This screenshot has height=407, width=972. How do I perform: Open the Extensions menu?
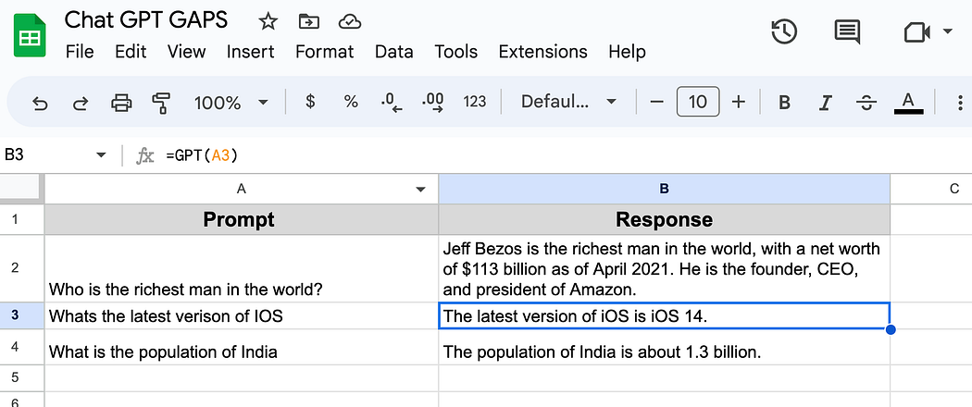click(542, 52)
